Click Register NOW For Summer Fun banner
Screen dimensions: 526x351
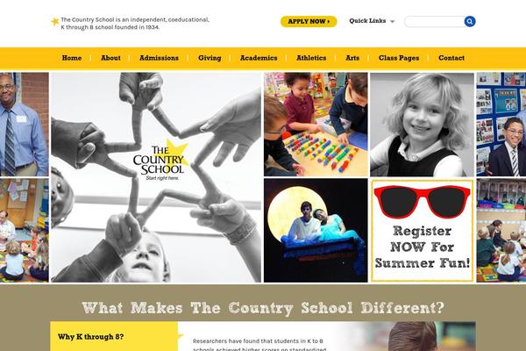coord(422,231)
